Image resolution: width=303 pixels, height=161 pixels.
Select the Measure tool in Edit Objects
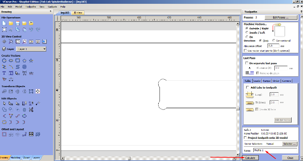(x=38, y=104)
